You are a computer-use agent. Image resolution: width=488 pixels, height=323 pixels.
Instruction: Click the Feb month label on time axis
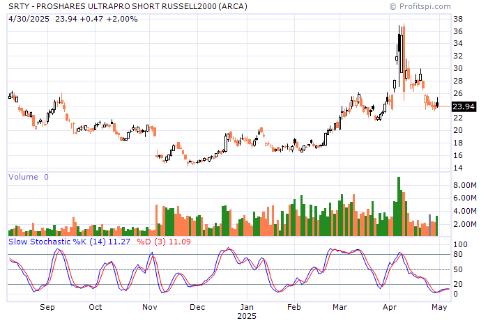coord(294,307)
